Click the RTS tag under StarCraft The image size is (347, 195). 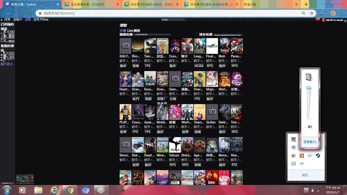234,165
